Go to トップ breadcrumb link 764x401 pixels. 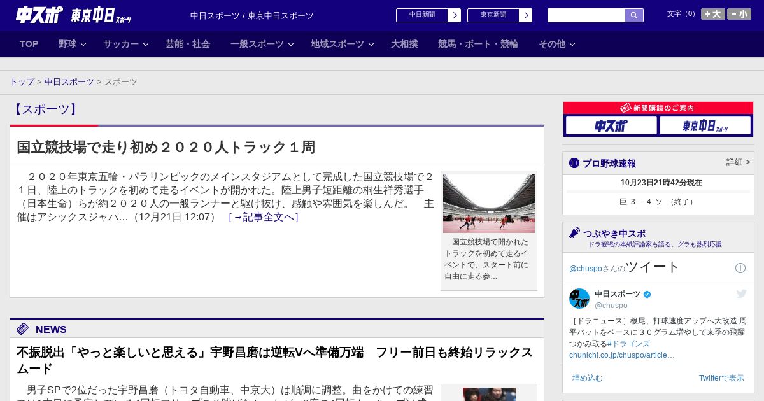point(22,82)
